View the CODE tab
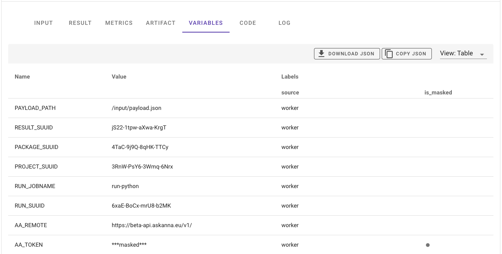The height and width of the screenshot is (254, 502). [x=248, y=23]
